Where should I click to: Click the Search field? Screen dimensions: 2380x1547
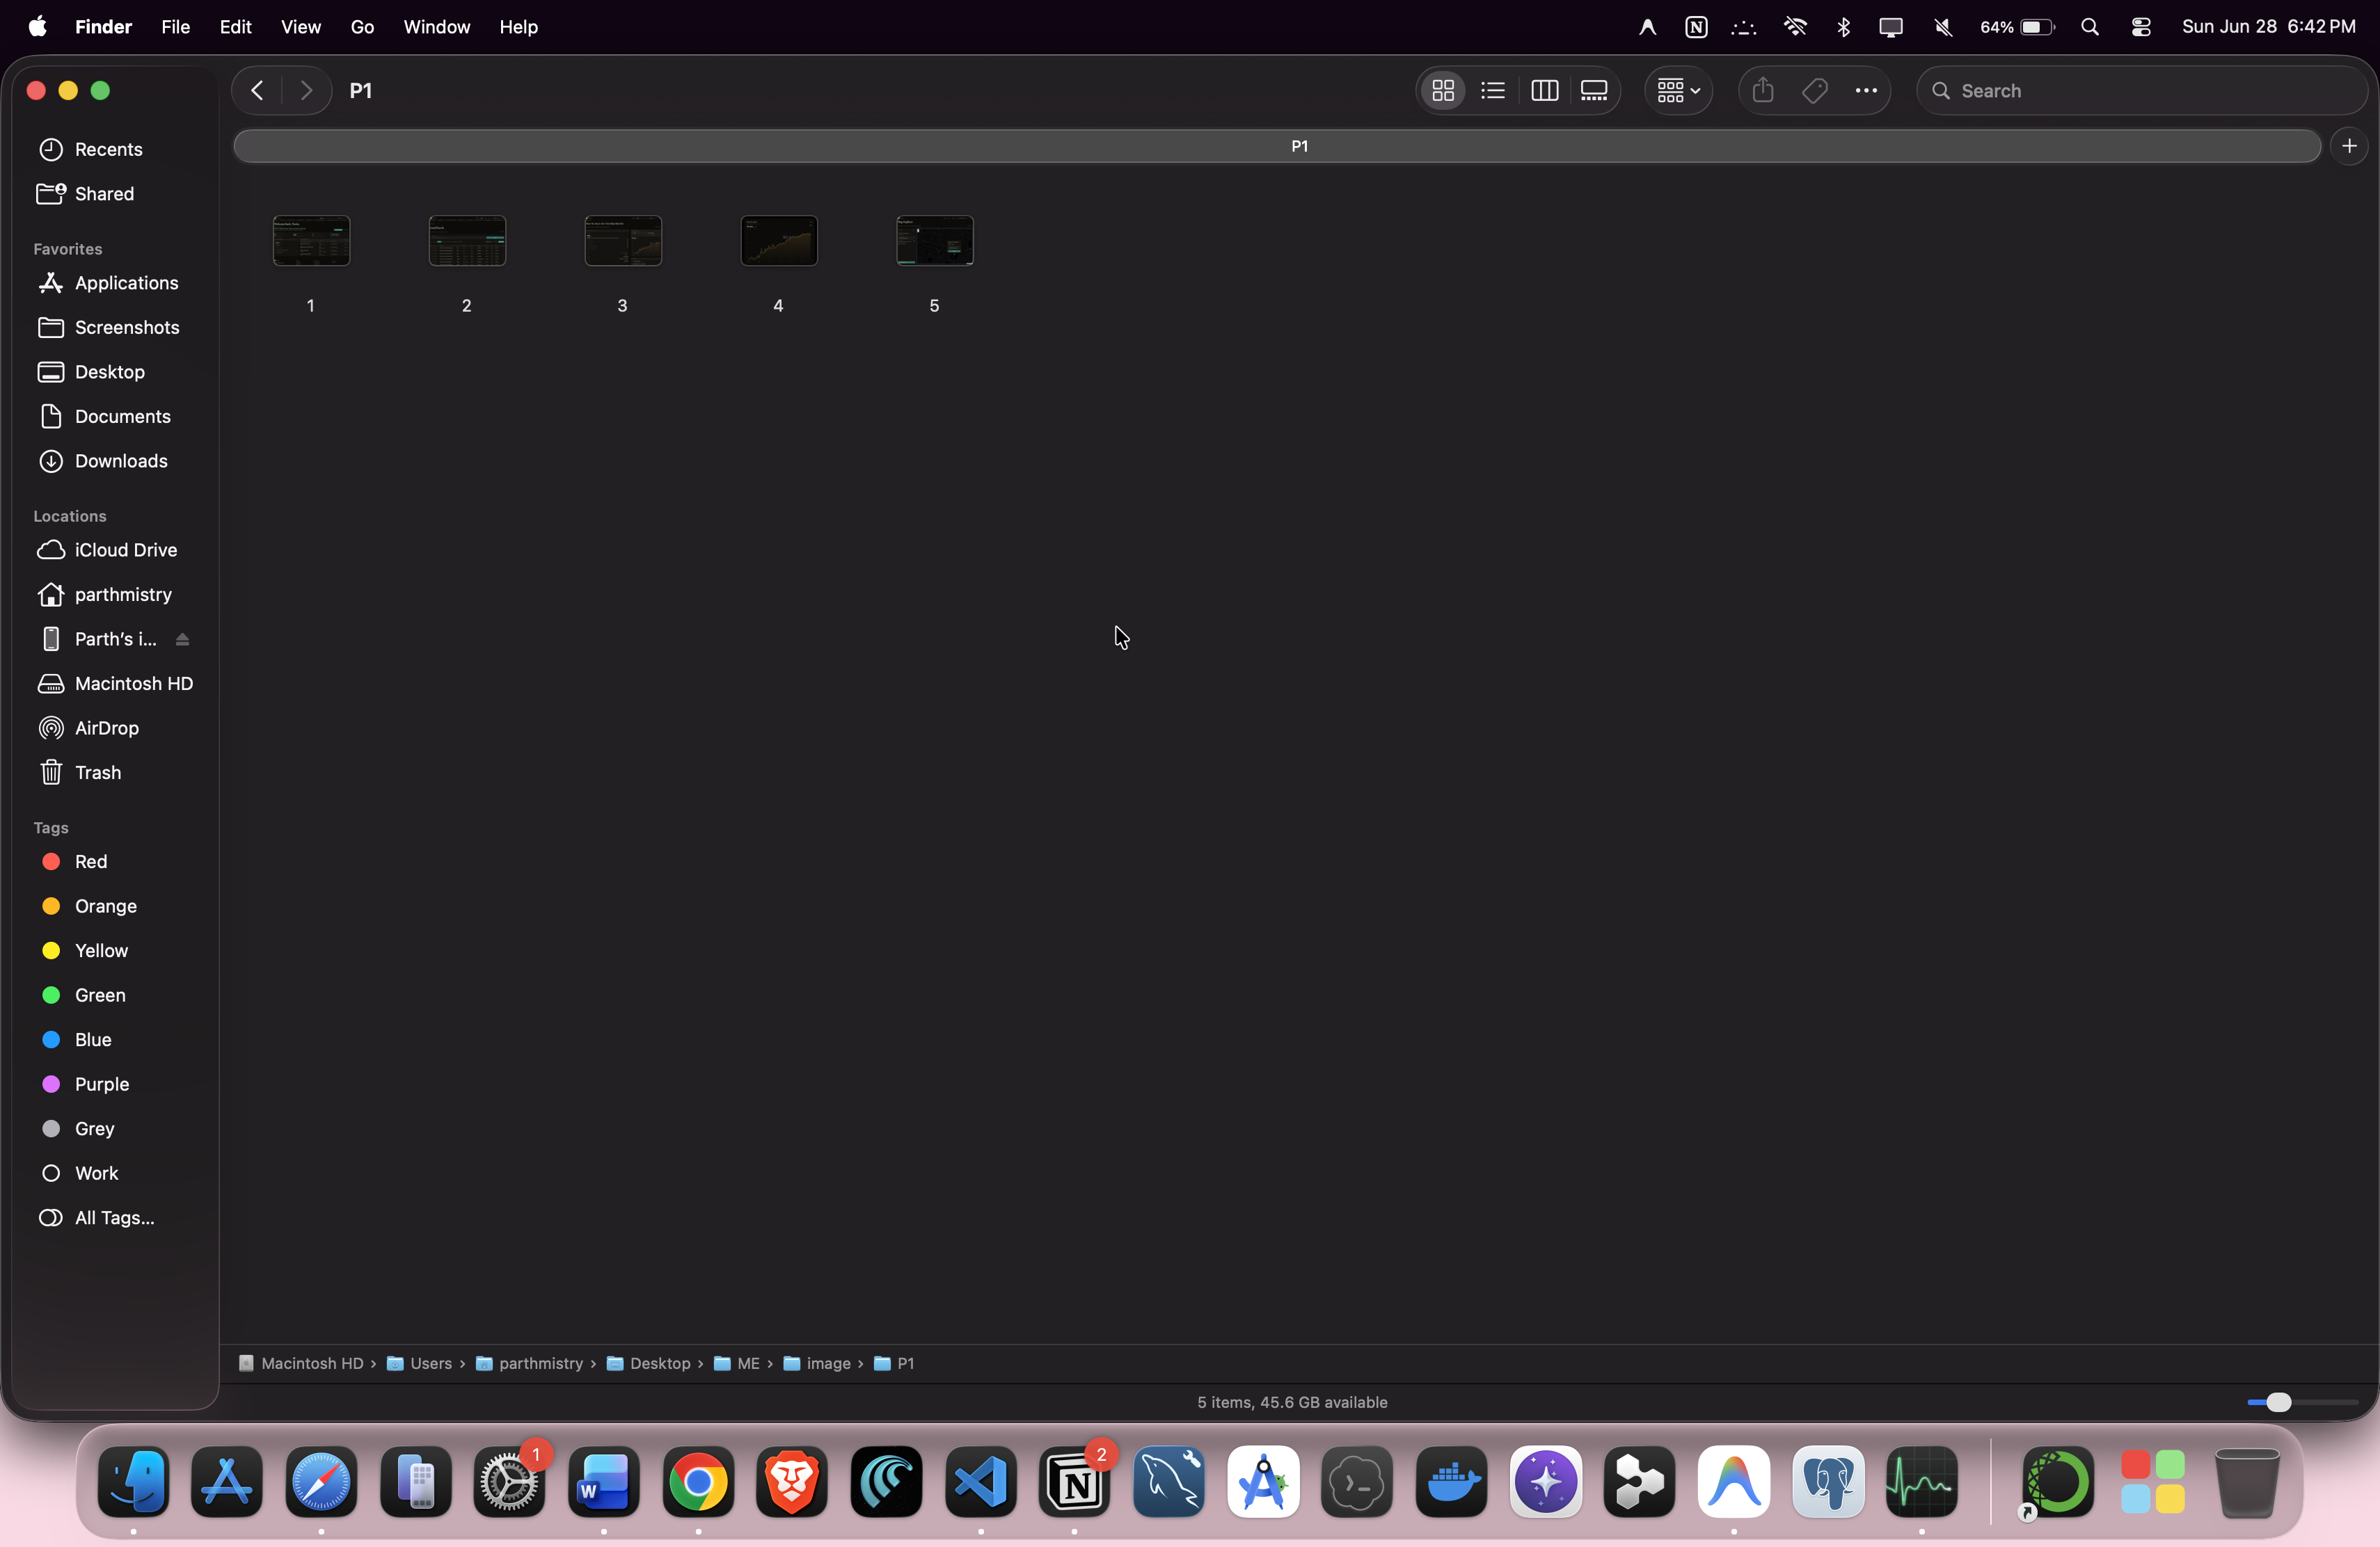(2141, 91)
